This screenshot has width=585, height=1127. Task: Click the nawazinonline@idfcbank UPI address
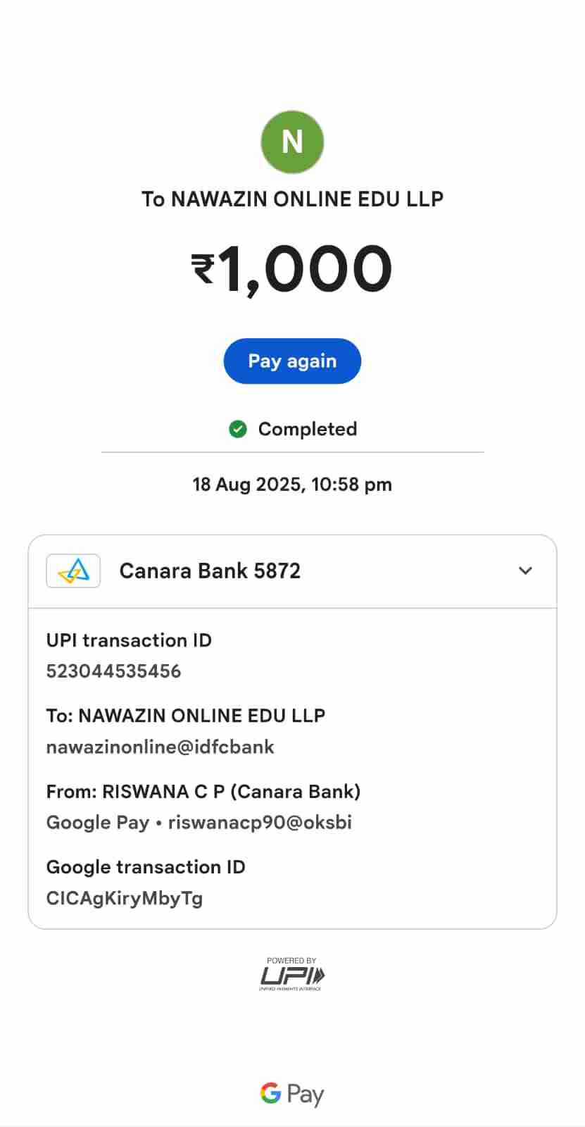click(x=160, y=747)
